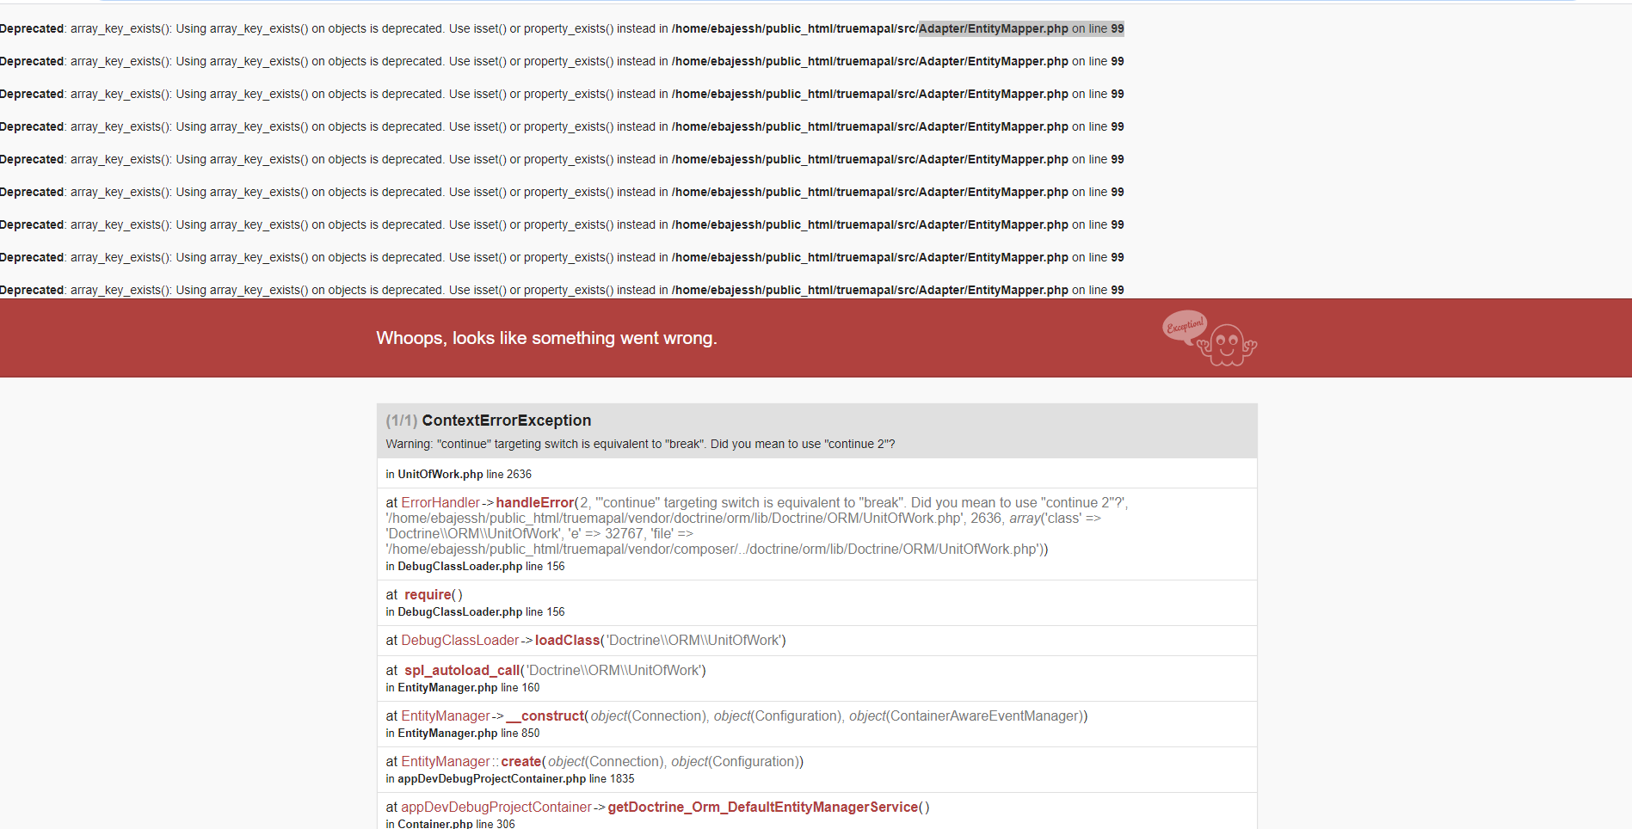Click the ContextErrorException heading
Image resolution: width=1632 pixels, height=829 pixels.
[506, 421]
